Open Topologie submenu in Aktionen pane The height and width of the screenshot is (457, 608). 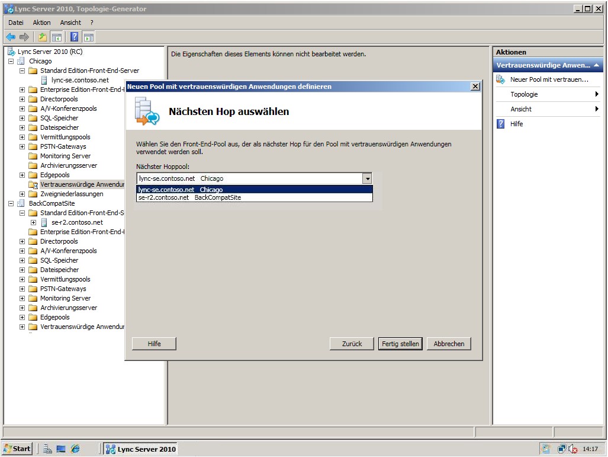[548, 94]
